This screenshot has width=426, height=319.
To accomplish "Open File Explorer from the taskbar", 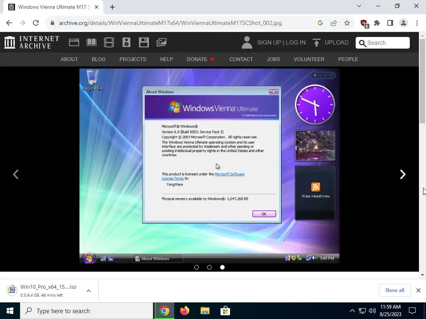I will (x=205, y=311).
